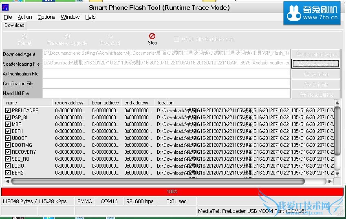This screenshot has width=346, height=219.
Task: Open the Help menu
Action: pyautogui.click(x=90, y=17)
